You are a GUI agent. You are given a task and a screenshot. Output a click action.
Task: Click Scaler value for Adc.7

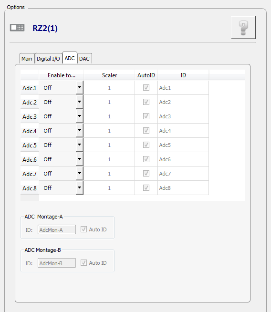coord(109,174)
